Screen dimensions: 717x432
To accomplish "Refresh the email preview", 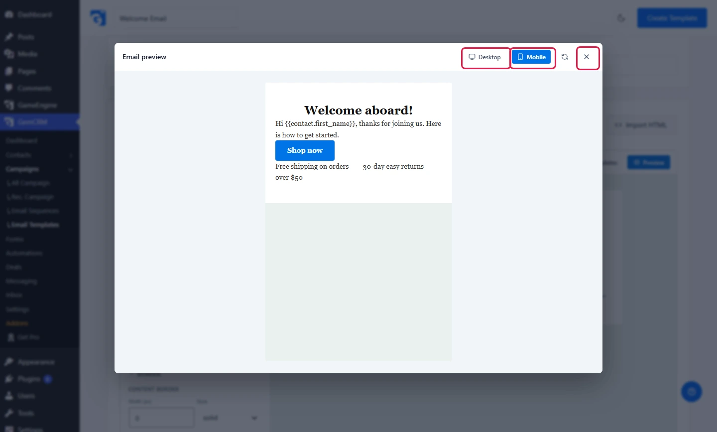I will point(565,57).
